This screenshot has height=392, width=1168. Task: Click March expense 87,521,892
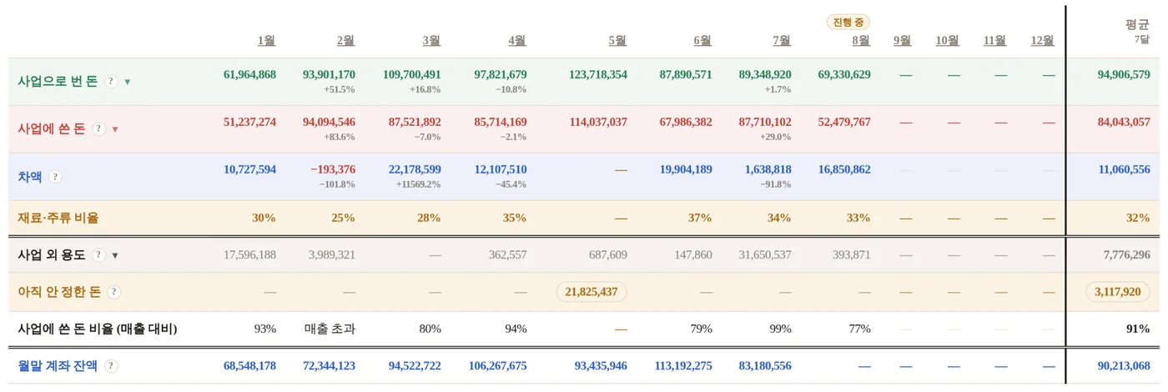pyautogui.click(x=415, y=123)
